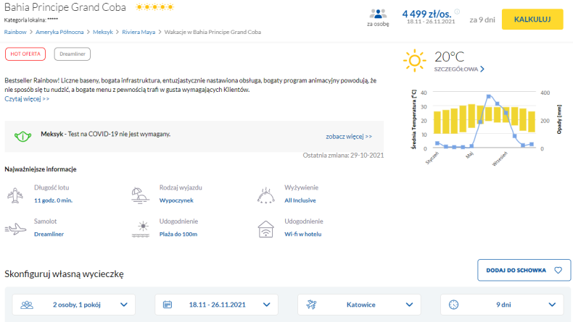Image resolution: width=573 pixels, height=322 pixels.
Task: Go to Meksyk breadcrumb link
Action: (103, 32)
